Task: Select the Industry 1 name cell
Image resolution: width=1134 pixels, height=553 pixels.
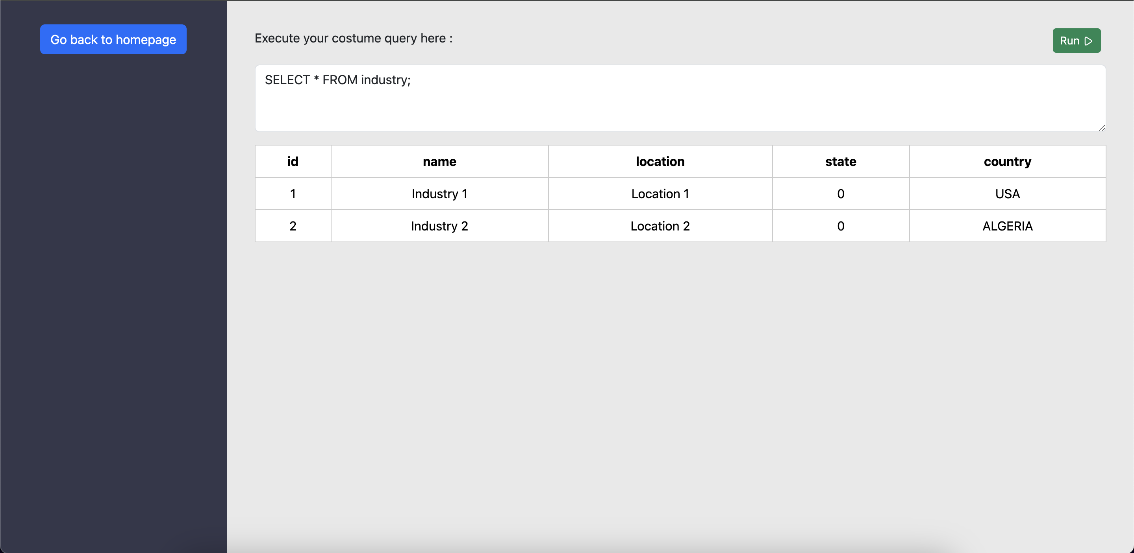Action: pyautogui.click(x=439, y=194)
